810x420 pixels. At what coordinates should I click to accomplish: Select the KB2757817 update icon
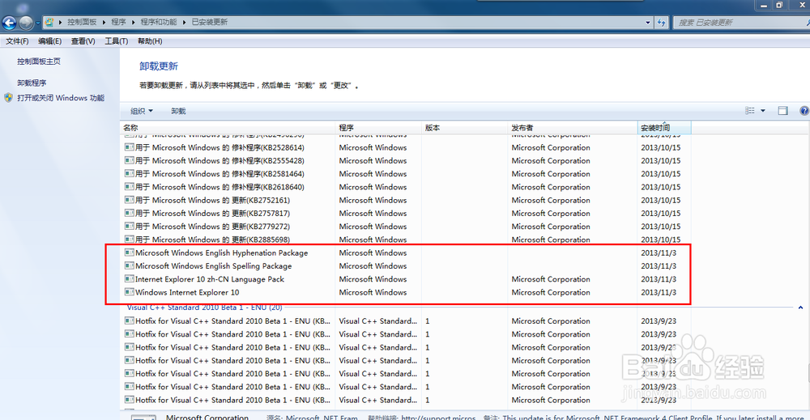point(129,213)
